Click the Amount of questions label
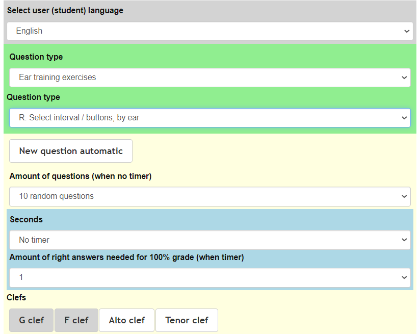This screenshot has height=334, width=420. pyautogui.click(x=81, y=176)
